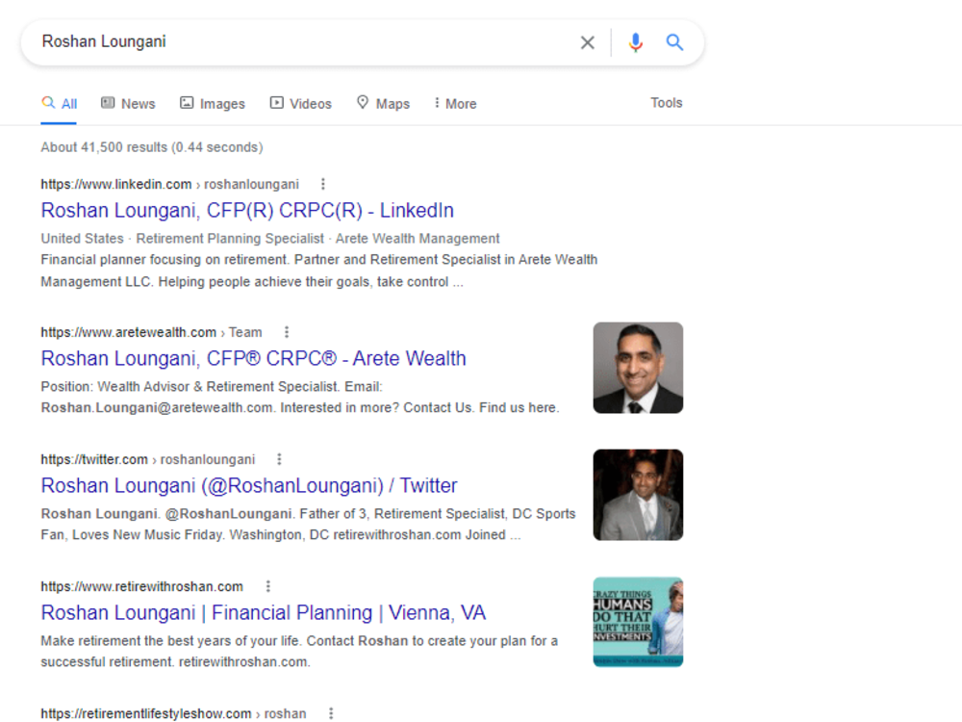Switch to the Images tab
The width and height of the screenshot is (962, 722).
(x=213, y=104)
